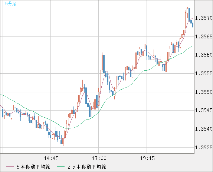The width and height of the screenshot is (213, 172).
Task: Click the 5本移動平均線 legend label
Action: tap(33, 167)
